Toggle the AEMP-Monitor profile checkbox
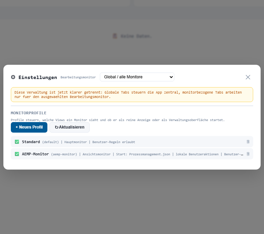 coord(17,154)
